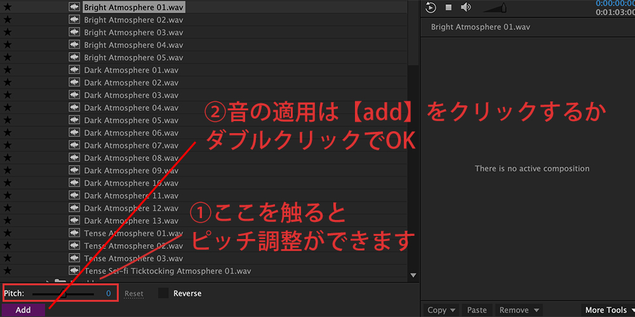Image resolution: width=635 pixels, height=317 pixels.
Task: Click waveform icon of Dark Atmosphere 13.wav
Action: click(x=74, y=221)
